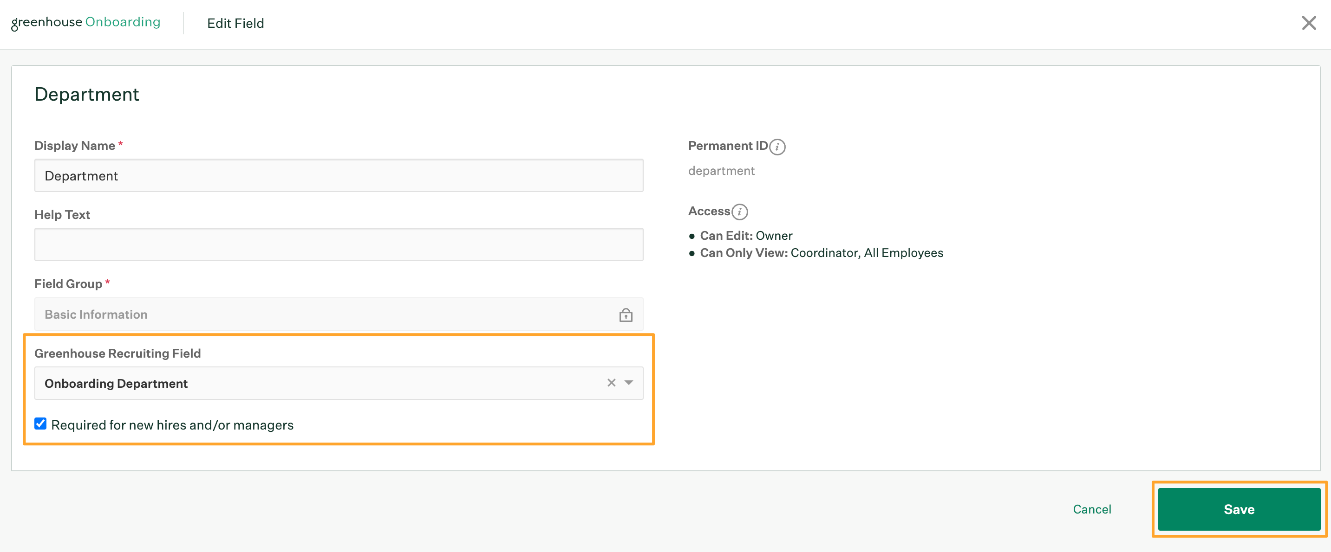Click the Can Edit: Owner entry
This screenshot has height=552, width=1331.
pos(745,236)
